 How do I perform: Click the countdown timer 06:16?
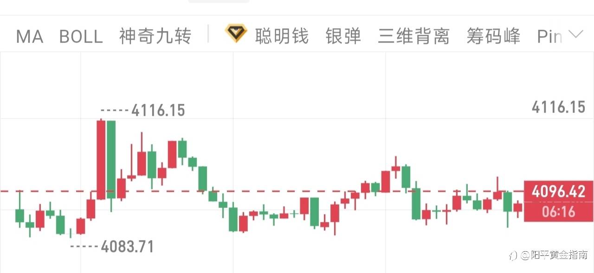click(558, 212)
